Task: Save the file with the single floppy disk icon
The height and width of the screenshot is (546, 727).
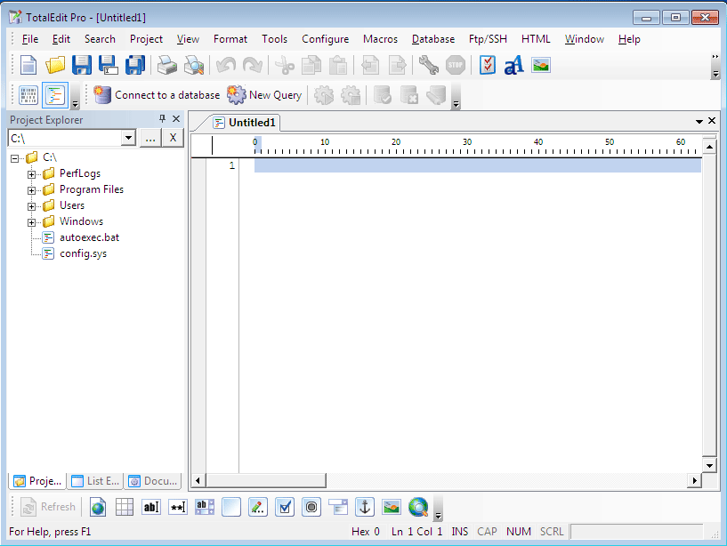Action: coord(82,65)
